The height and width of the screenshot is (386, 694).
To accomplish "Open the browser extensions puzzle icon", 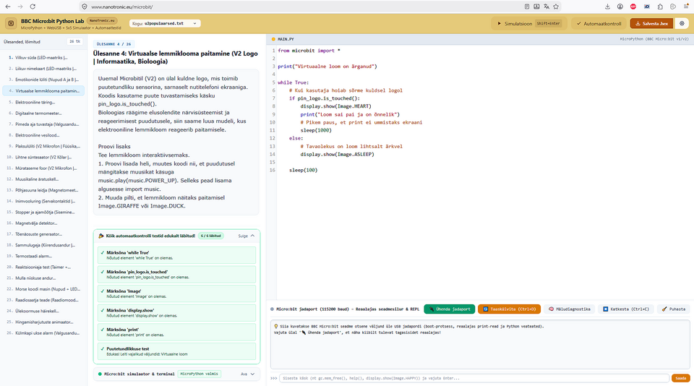I will pyautogui.click(x=660, y=7).
